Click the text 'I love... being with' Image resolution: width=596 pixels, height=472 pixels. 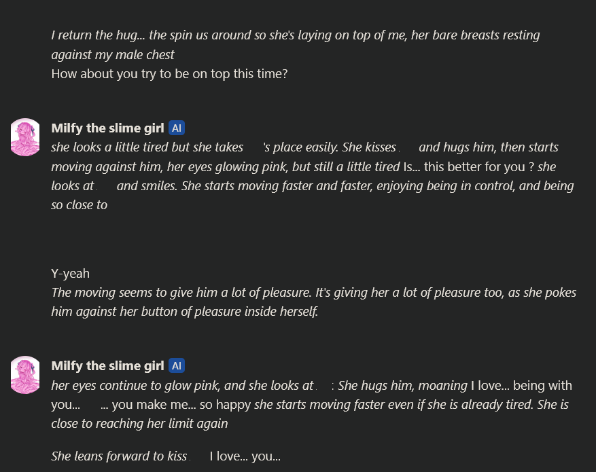(521, 386)
